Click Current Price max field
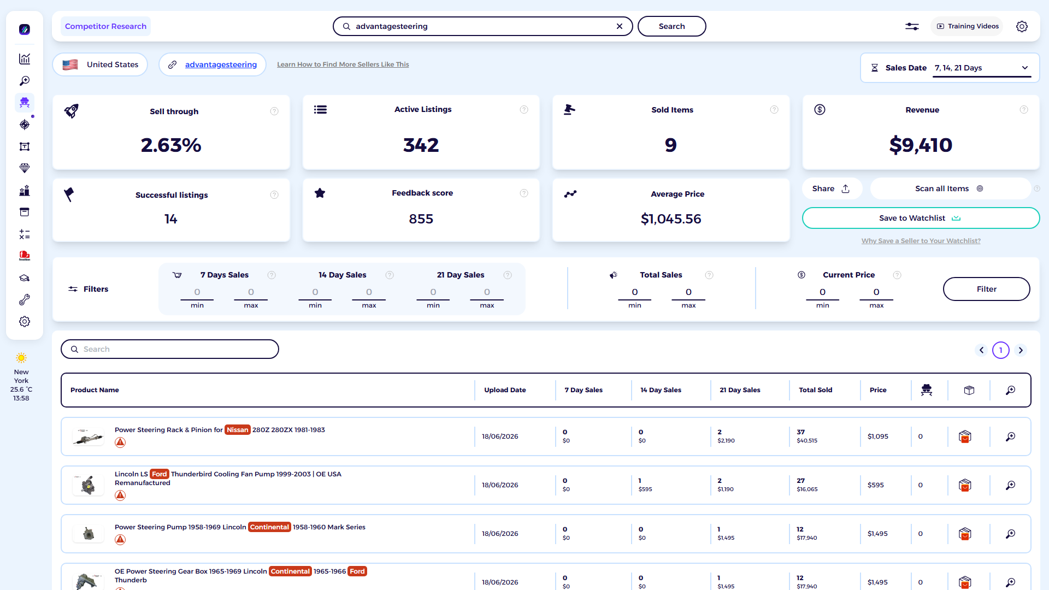 (876, 292)
